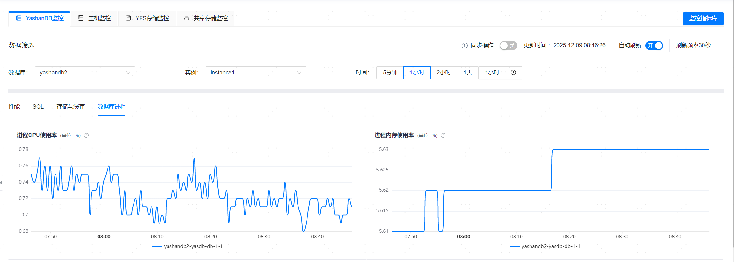Viewport: 734px width, 262px height.
Task: Select the 5分钟 time range
Action: coord(390,73)
